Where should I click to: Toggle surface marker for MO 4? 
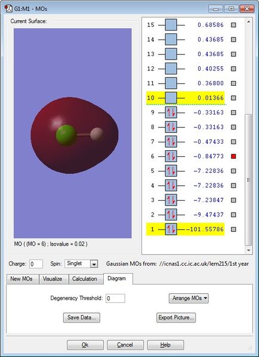233,185
